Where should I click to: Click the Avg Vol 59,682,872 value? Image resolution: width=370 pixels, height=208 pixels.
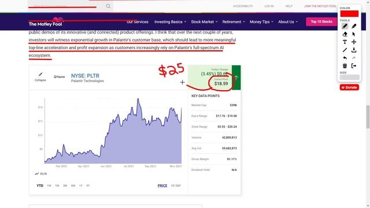(230, 148)
